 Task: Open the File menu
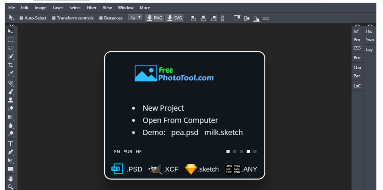pos(12,7)
